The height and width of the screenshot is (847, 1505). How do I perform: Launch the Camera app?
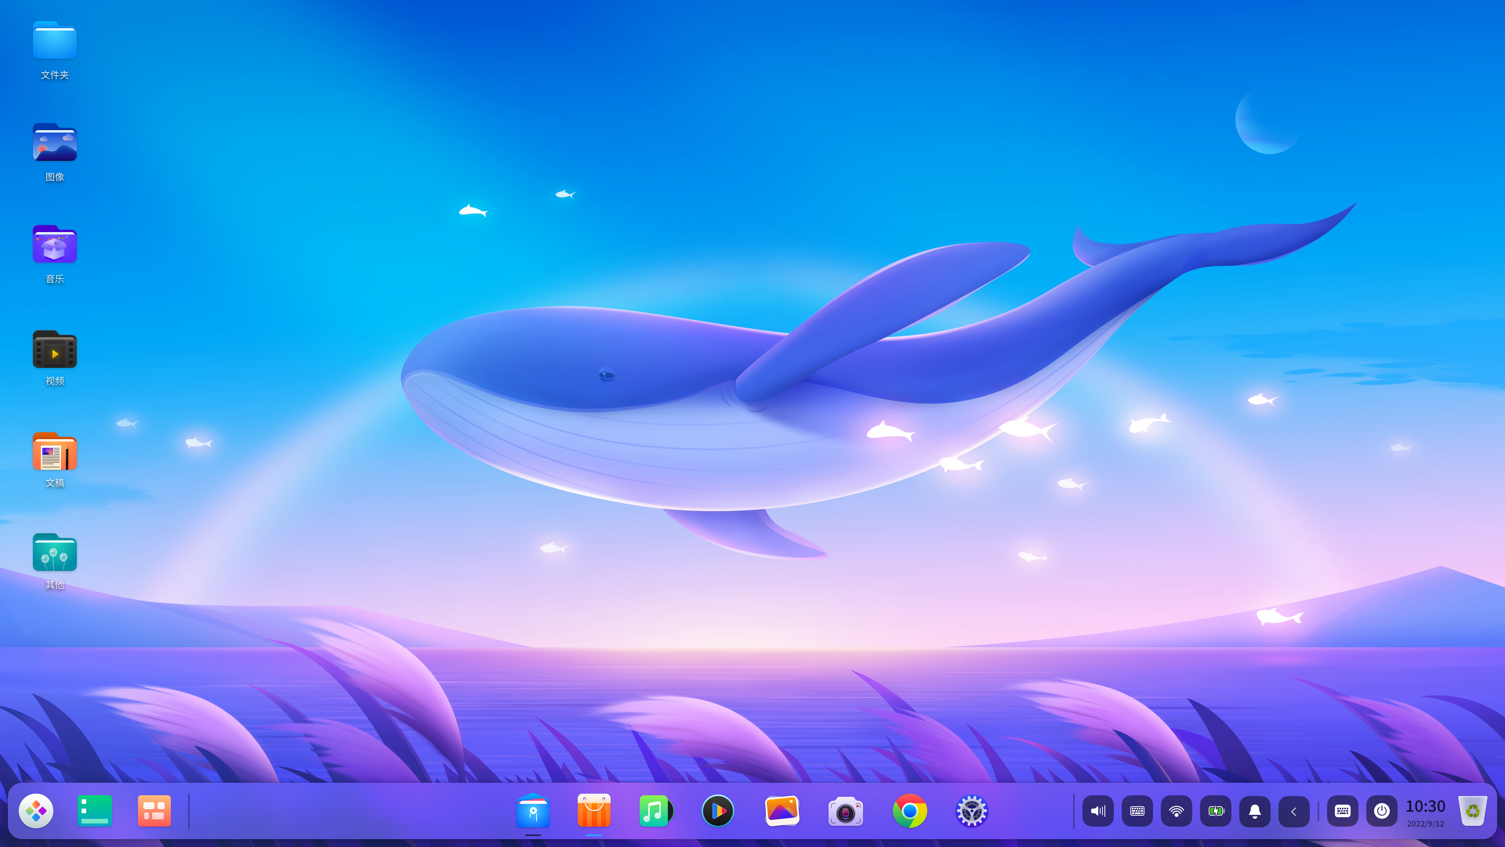click(845, 811)
